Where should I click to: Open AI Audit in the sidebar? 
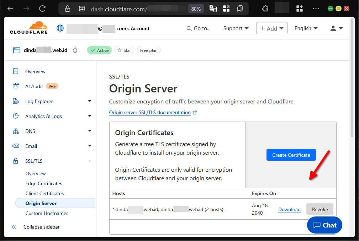click(34, 86)
